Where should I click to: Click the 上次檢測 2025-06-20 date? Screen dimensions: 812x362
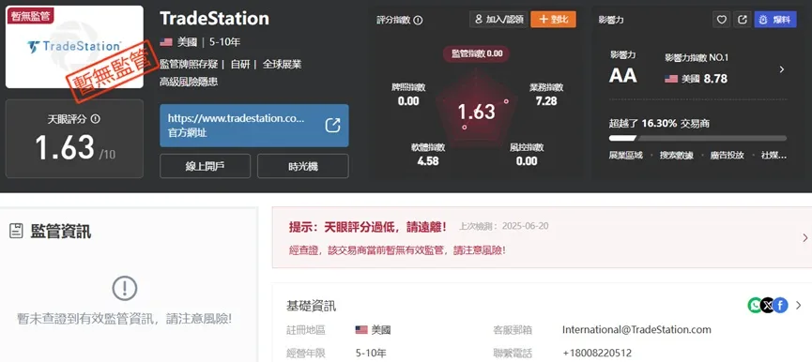pos(503,226)
